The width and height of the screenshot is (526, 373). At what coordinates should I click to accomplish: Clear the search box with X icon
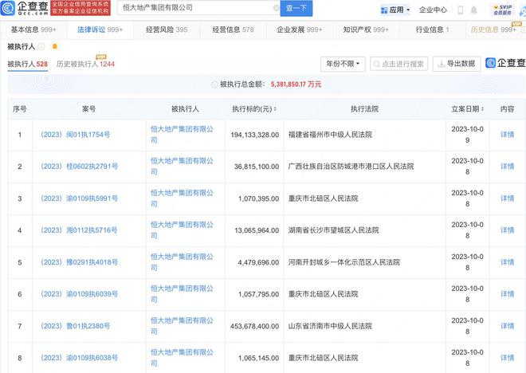point(276,8)
